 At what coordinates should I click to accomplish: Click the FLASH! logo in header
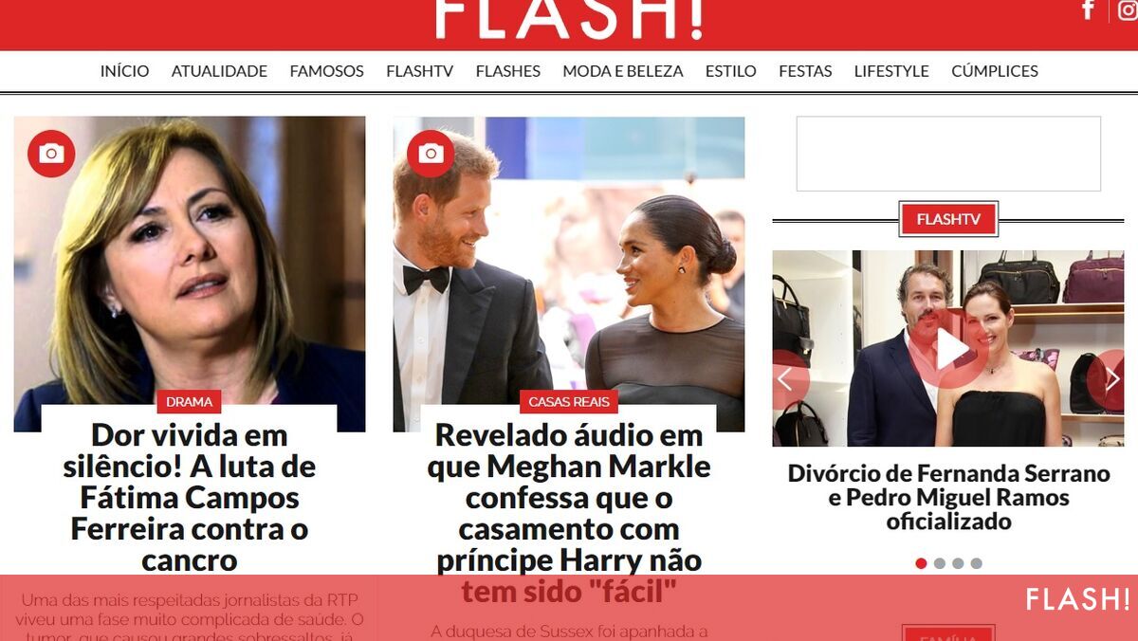(569, 19)
